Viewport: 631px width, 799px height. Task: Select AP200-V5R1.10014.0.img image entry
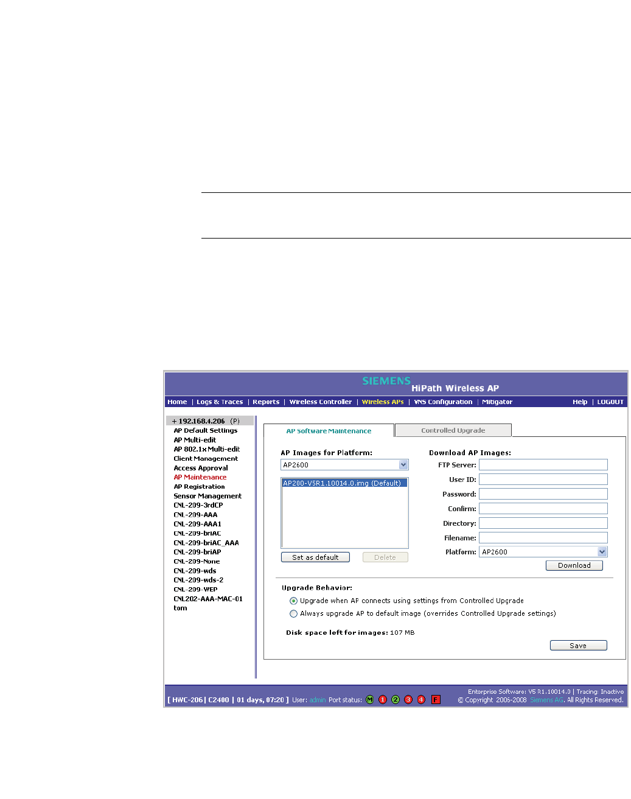tap(344, 483)
